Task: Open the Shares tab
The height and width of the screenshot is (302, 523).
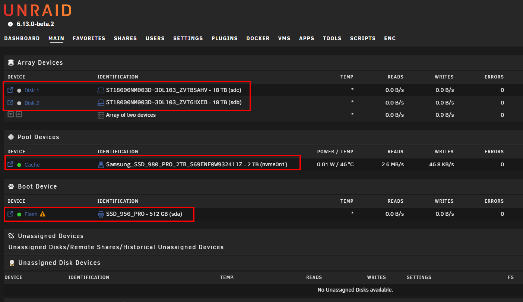Action: coord(126,38)
